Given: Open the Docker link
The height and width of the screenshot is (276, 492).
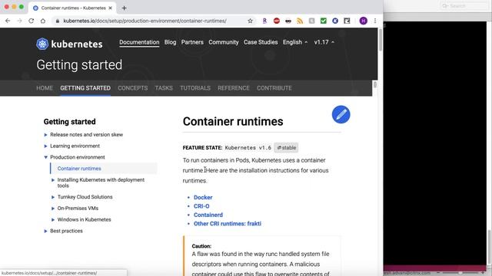Looking at the screenshot, I should pyautogui.click(x=203, y=198).
